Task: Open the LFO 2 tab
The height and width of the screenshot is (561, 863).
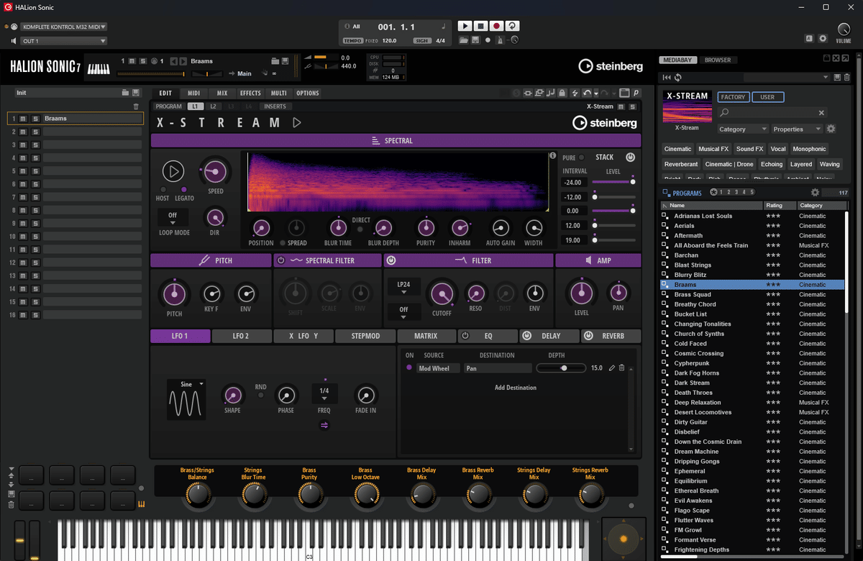Action: [241, 336]
